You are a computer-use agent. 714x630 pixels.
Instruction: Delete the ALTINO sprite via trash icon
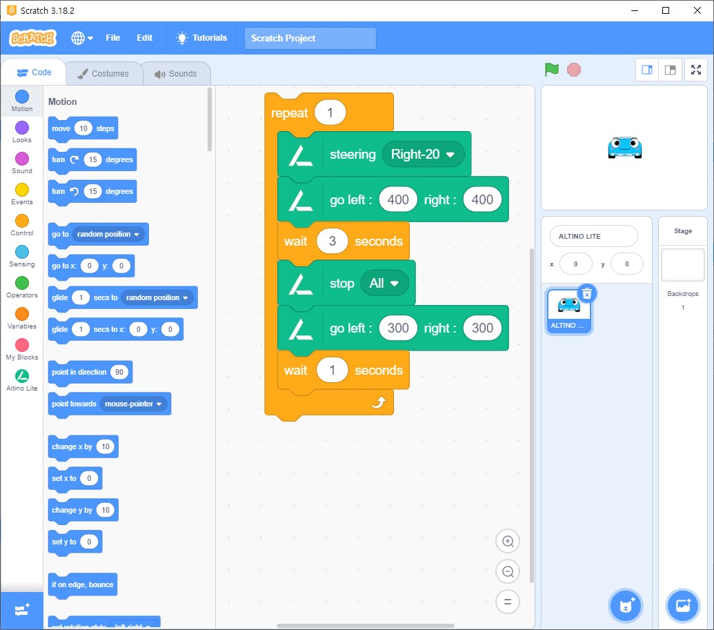click(586, 293)
